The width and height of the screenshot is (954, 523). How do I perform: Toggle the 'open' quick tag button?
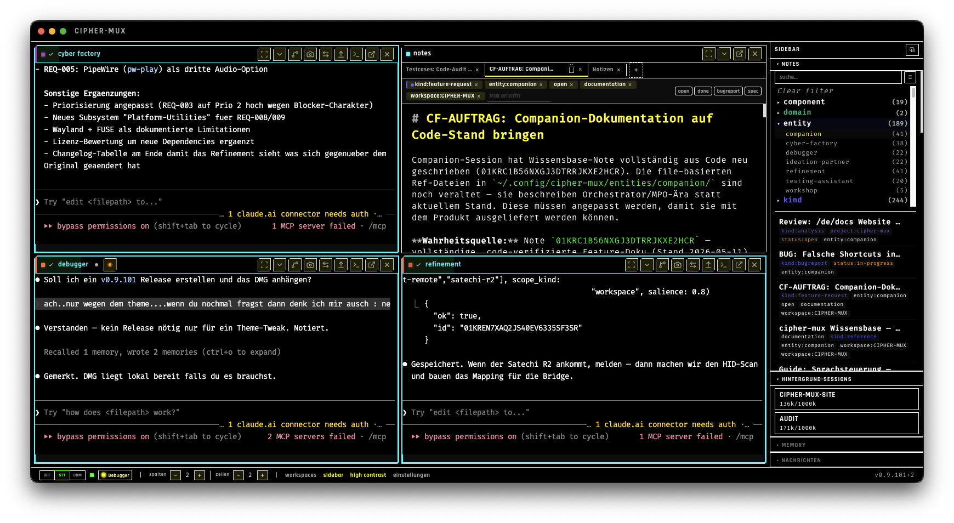pyautogui.click(x=684, y=91)
